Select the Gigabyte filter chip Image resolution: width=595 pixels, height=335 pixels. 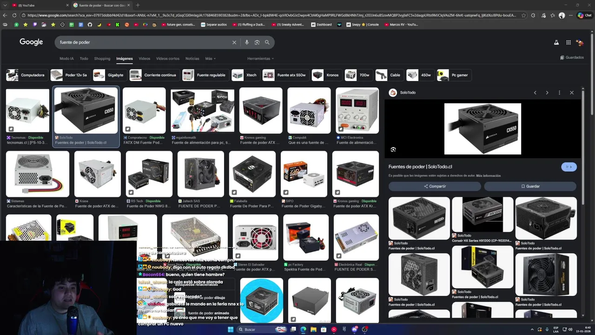point(110,75)
